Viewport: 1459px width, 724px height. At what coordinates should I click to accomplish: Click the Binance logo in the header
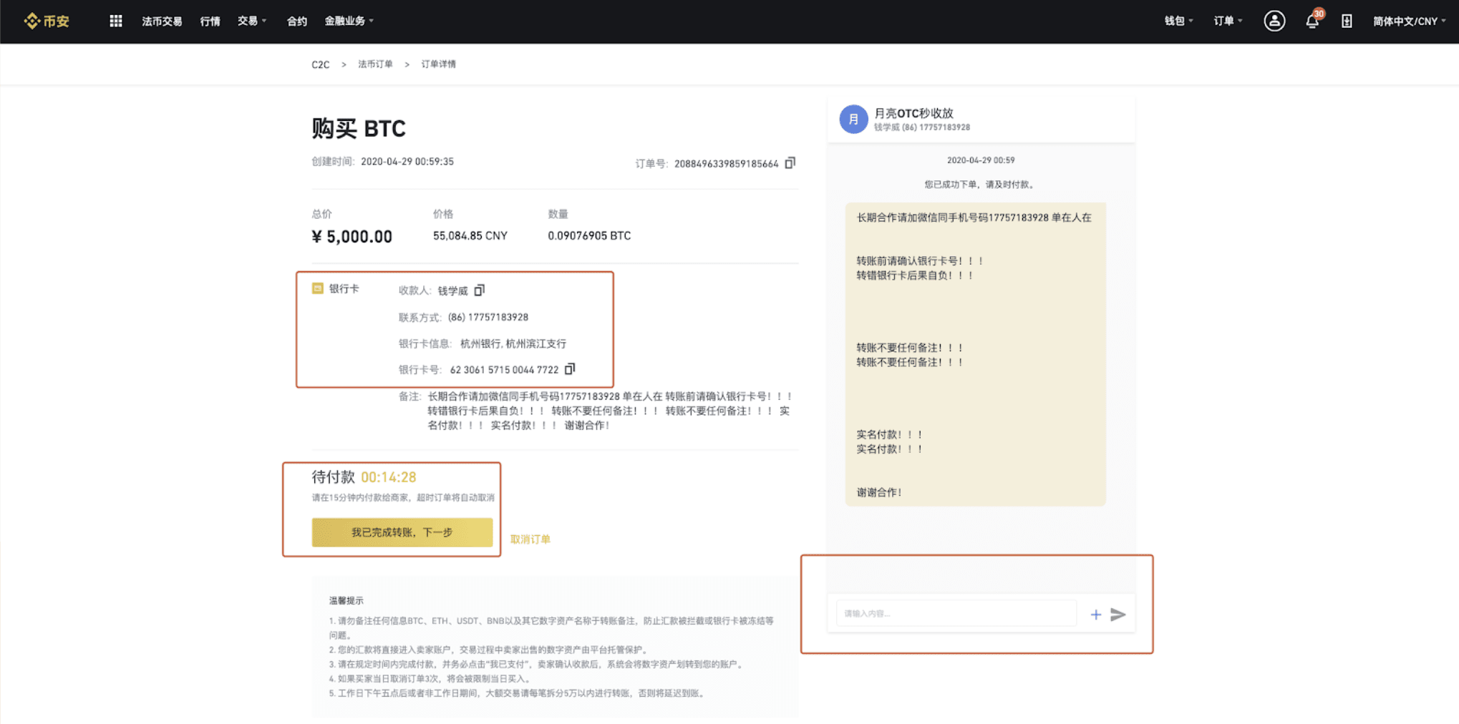click(47, 21)
